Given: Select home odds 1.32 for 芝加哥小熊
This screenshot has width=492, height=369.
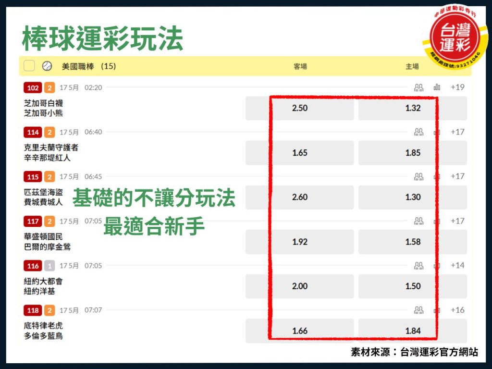Looking at the screenshot, I should tap(413, 108).
